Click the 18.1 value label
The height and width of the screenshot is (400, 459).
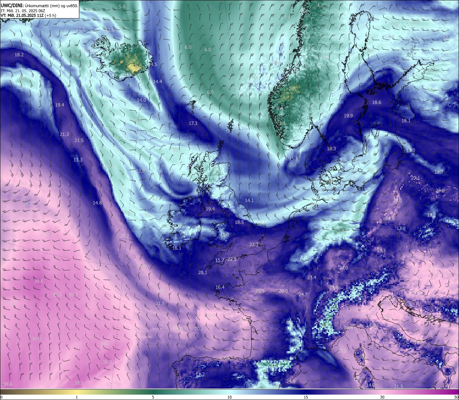coord(406,121)
